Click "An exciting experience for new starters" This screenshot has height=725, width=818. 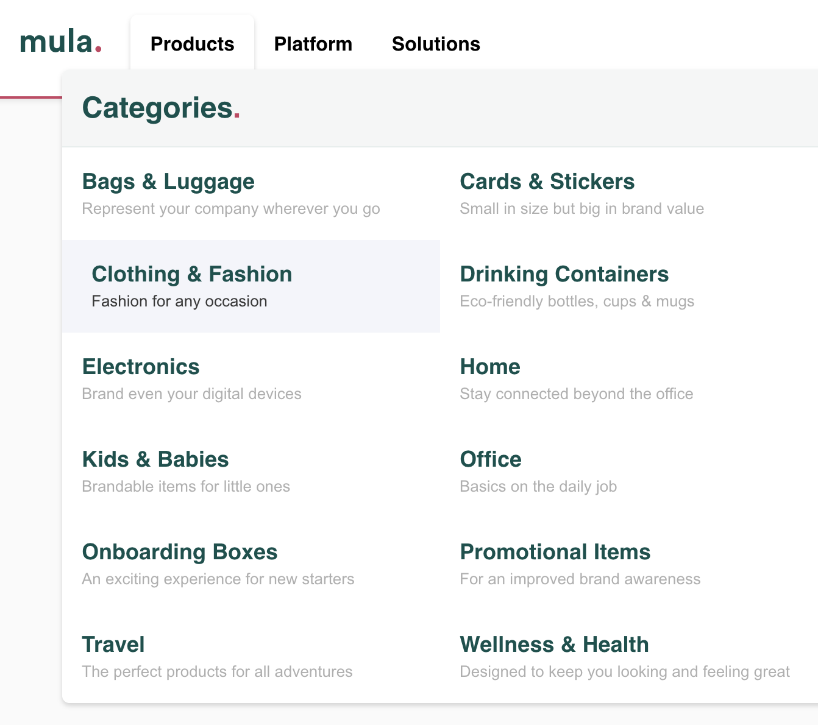click(218, 579)
